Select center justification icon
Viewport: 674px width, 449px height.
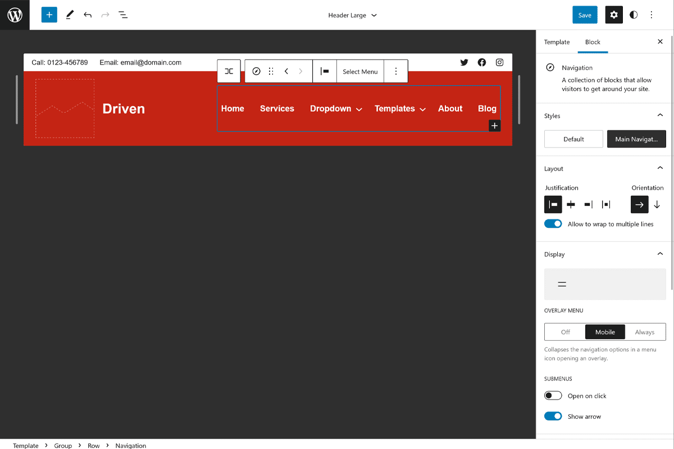pos(571,205)
